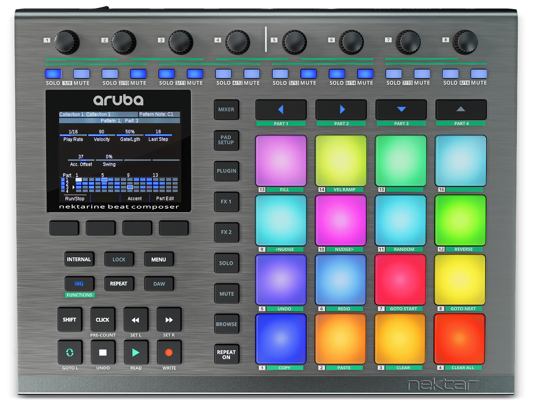Tap the yellow pad 8 labeled GOTO NEXT
Viewport: 533px width, 408px height.
(460, 280)
